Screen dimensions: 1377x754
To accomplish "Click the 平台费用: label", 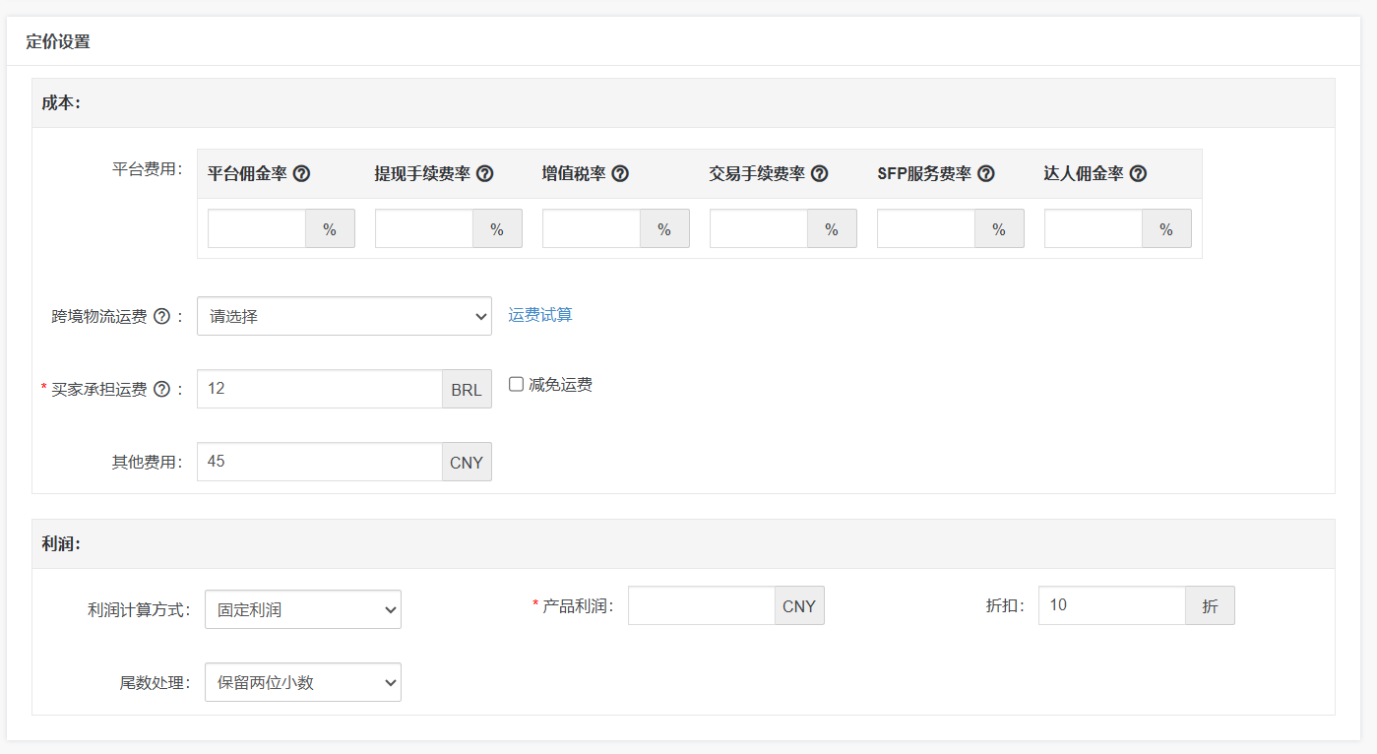I will click(x=148, y=169).
